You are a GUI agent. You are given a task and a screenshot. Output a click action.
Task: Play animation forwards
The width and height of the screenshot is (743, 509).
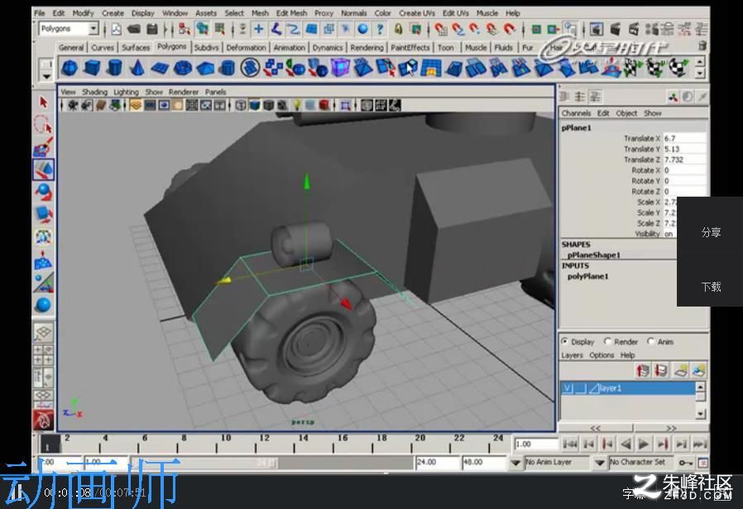click(x=644, y=445)
